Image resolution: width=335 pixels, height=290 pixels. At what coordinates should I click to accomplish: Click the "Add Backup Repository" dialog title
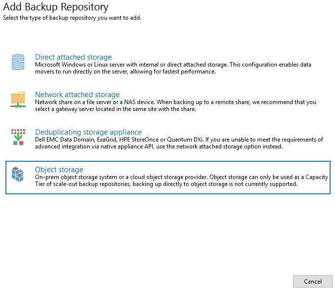click(56, 7)
